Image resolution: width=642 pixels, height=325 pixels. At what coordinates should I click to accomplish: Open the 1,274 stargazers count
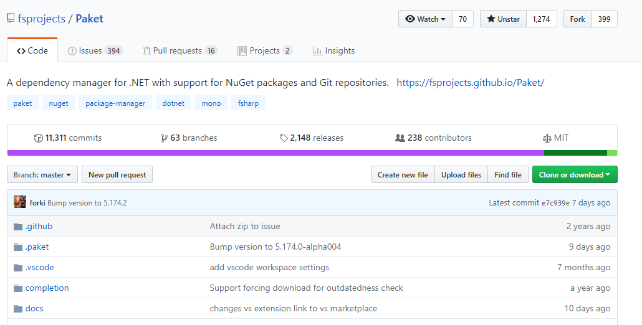tap(541, 19)
